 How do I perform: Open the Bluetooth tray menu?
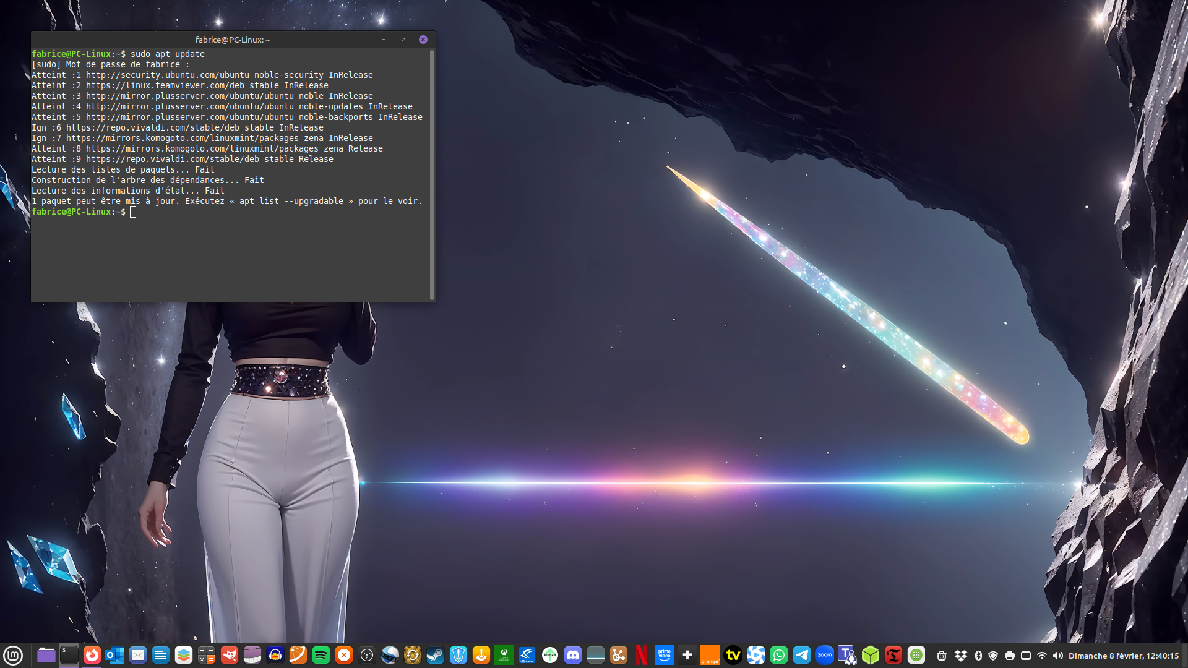coord(978,656)
